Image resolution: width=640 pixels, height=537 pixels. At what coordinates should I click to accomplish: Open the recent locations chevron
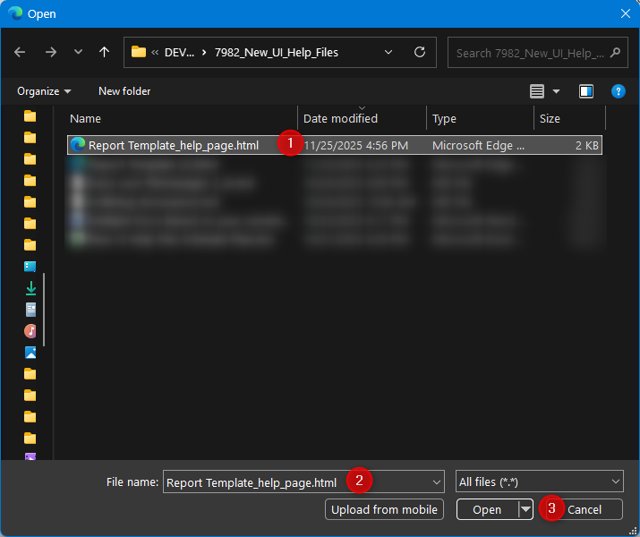[78, 52]
